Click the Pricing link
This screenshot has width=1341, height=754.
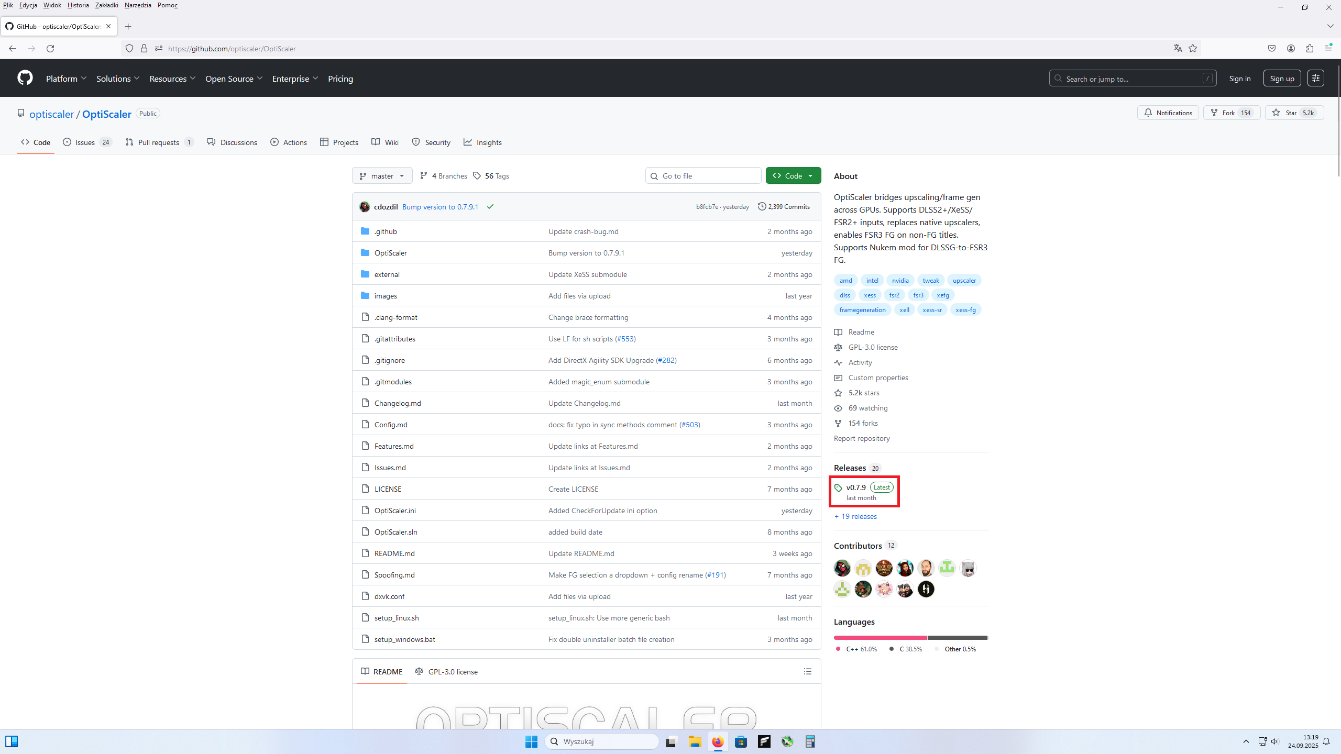pos(340,79)
